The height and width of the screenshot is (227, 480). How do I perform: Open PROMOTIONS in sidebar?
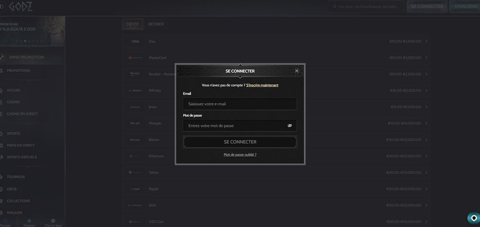[18, 71]
